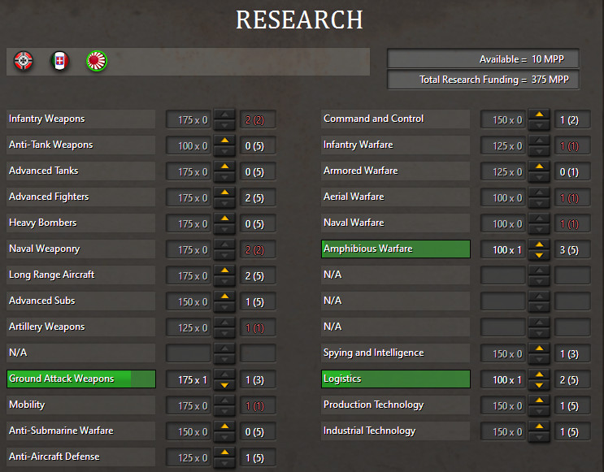The image size is (604, 472).
Task: Increase Anti-Aircraft Defense research investment
Action: click(x=224, y=453)
